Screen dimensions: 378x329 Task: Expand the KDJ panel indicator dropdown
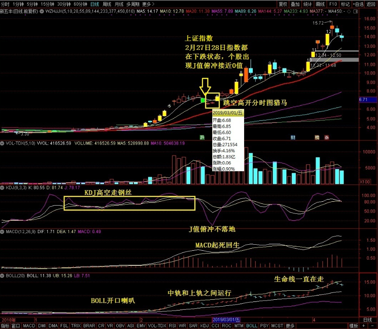[x=2, y=188]
